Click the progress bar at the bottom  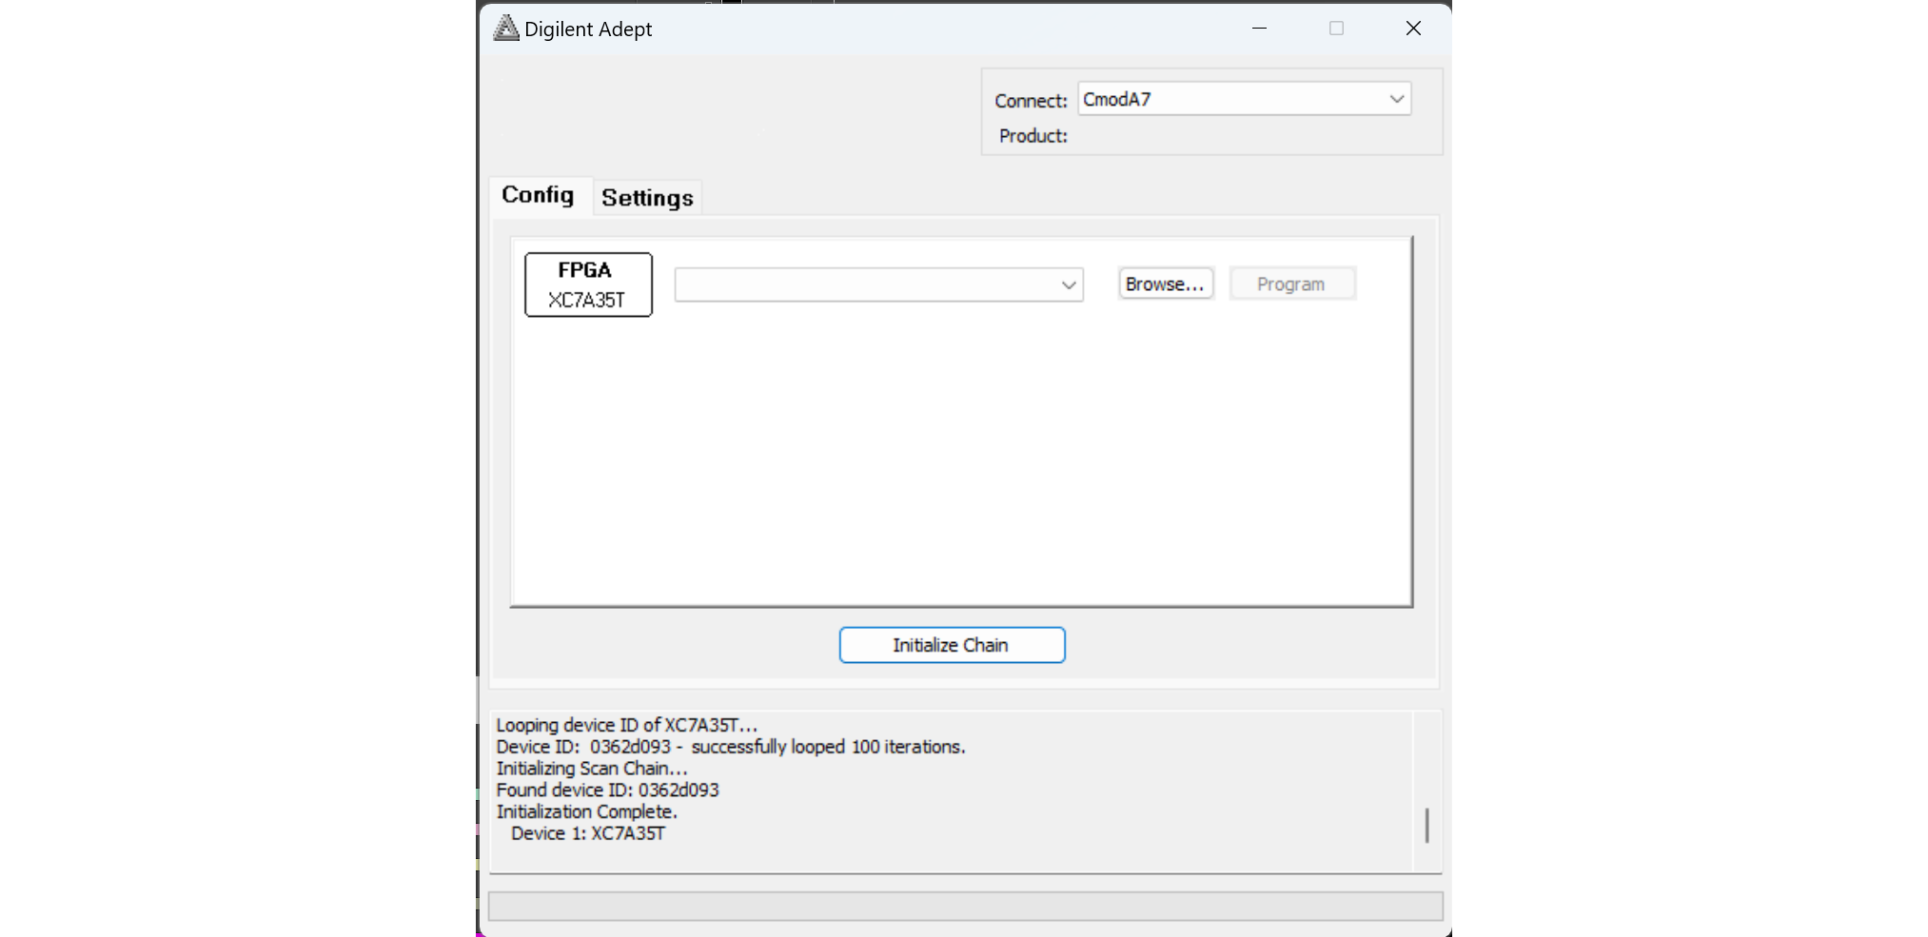(x=965, y=906)
